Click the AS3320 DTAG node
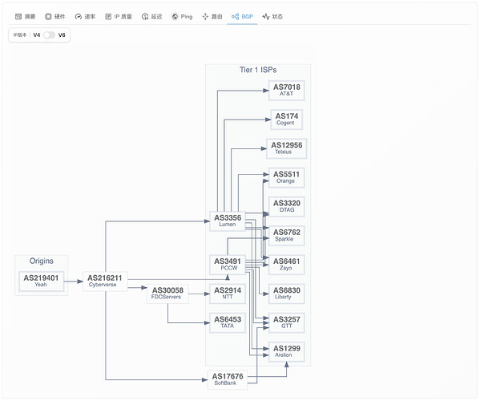Viewport: 480px width, 401px height. 287,206
